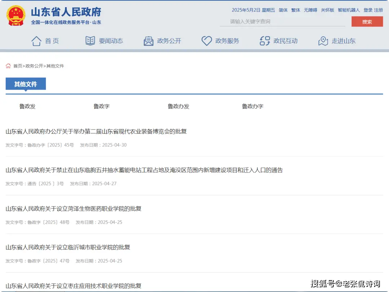Click publish date 2025-04-27
This screenshot has width=389, height=292.
point(104,184)
